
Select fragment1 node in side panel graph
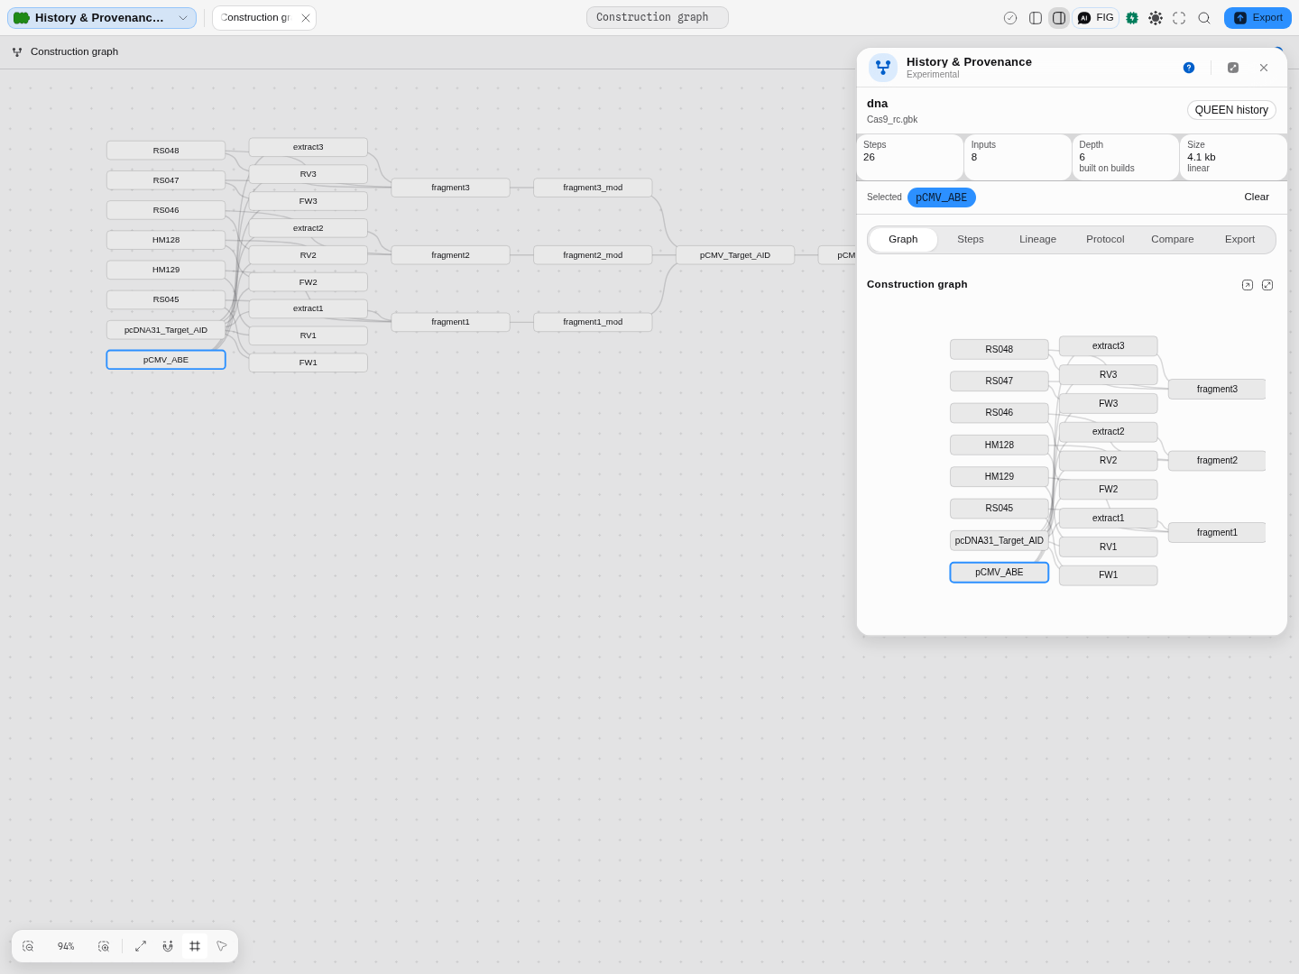coord(1217,533)
